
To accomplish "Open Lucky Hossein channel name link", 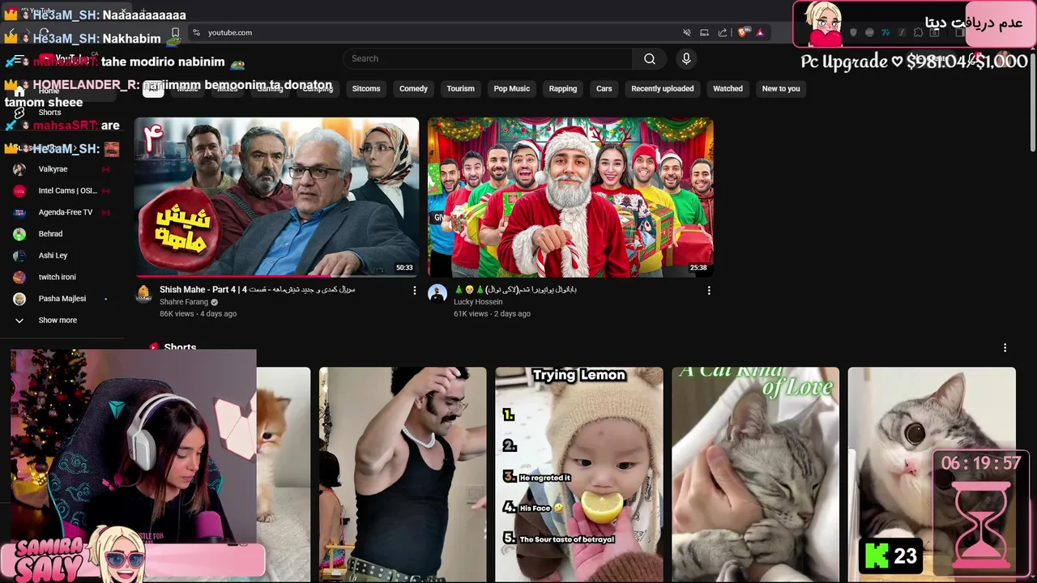I will 478,302.
